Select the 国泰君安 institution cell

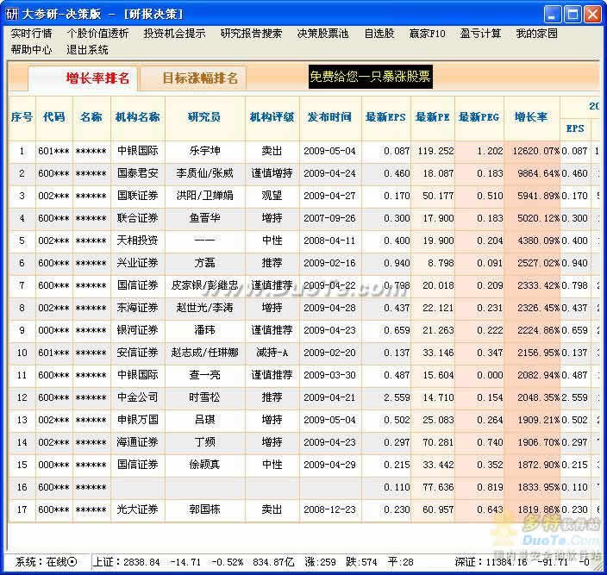(x=138, y=173)
